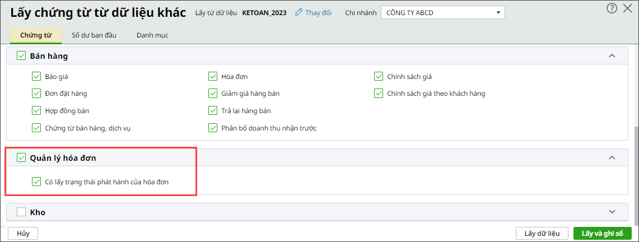Open the help question mark icon
This screenshot has width=639, height=242.
[x=612, y=8]
